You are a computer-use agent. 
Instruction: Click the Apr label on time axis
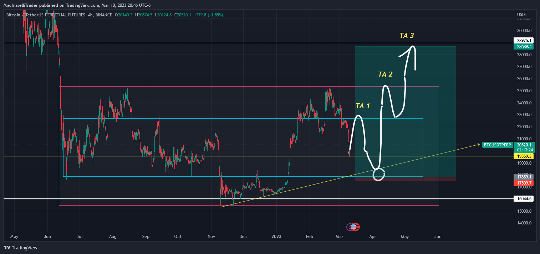373,236
